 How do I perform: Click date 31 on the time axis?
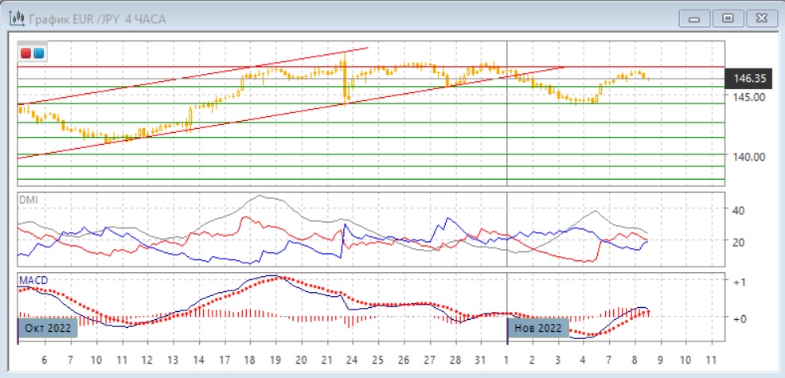click(x=481, y=360)
